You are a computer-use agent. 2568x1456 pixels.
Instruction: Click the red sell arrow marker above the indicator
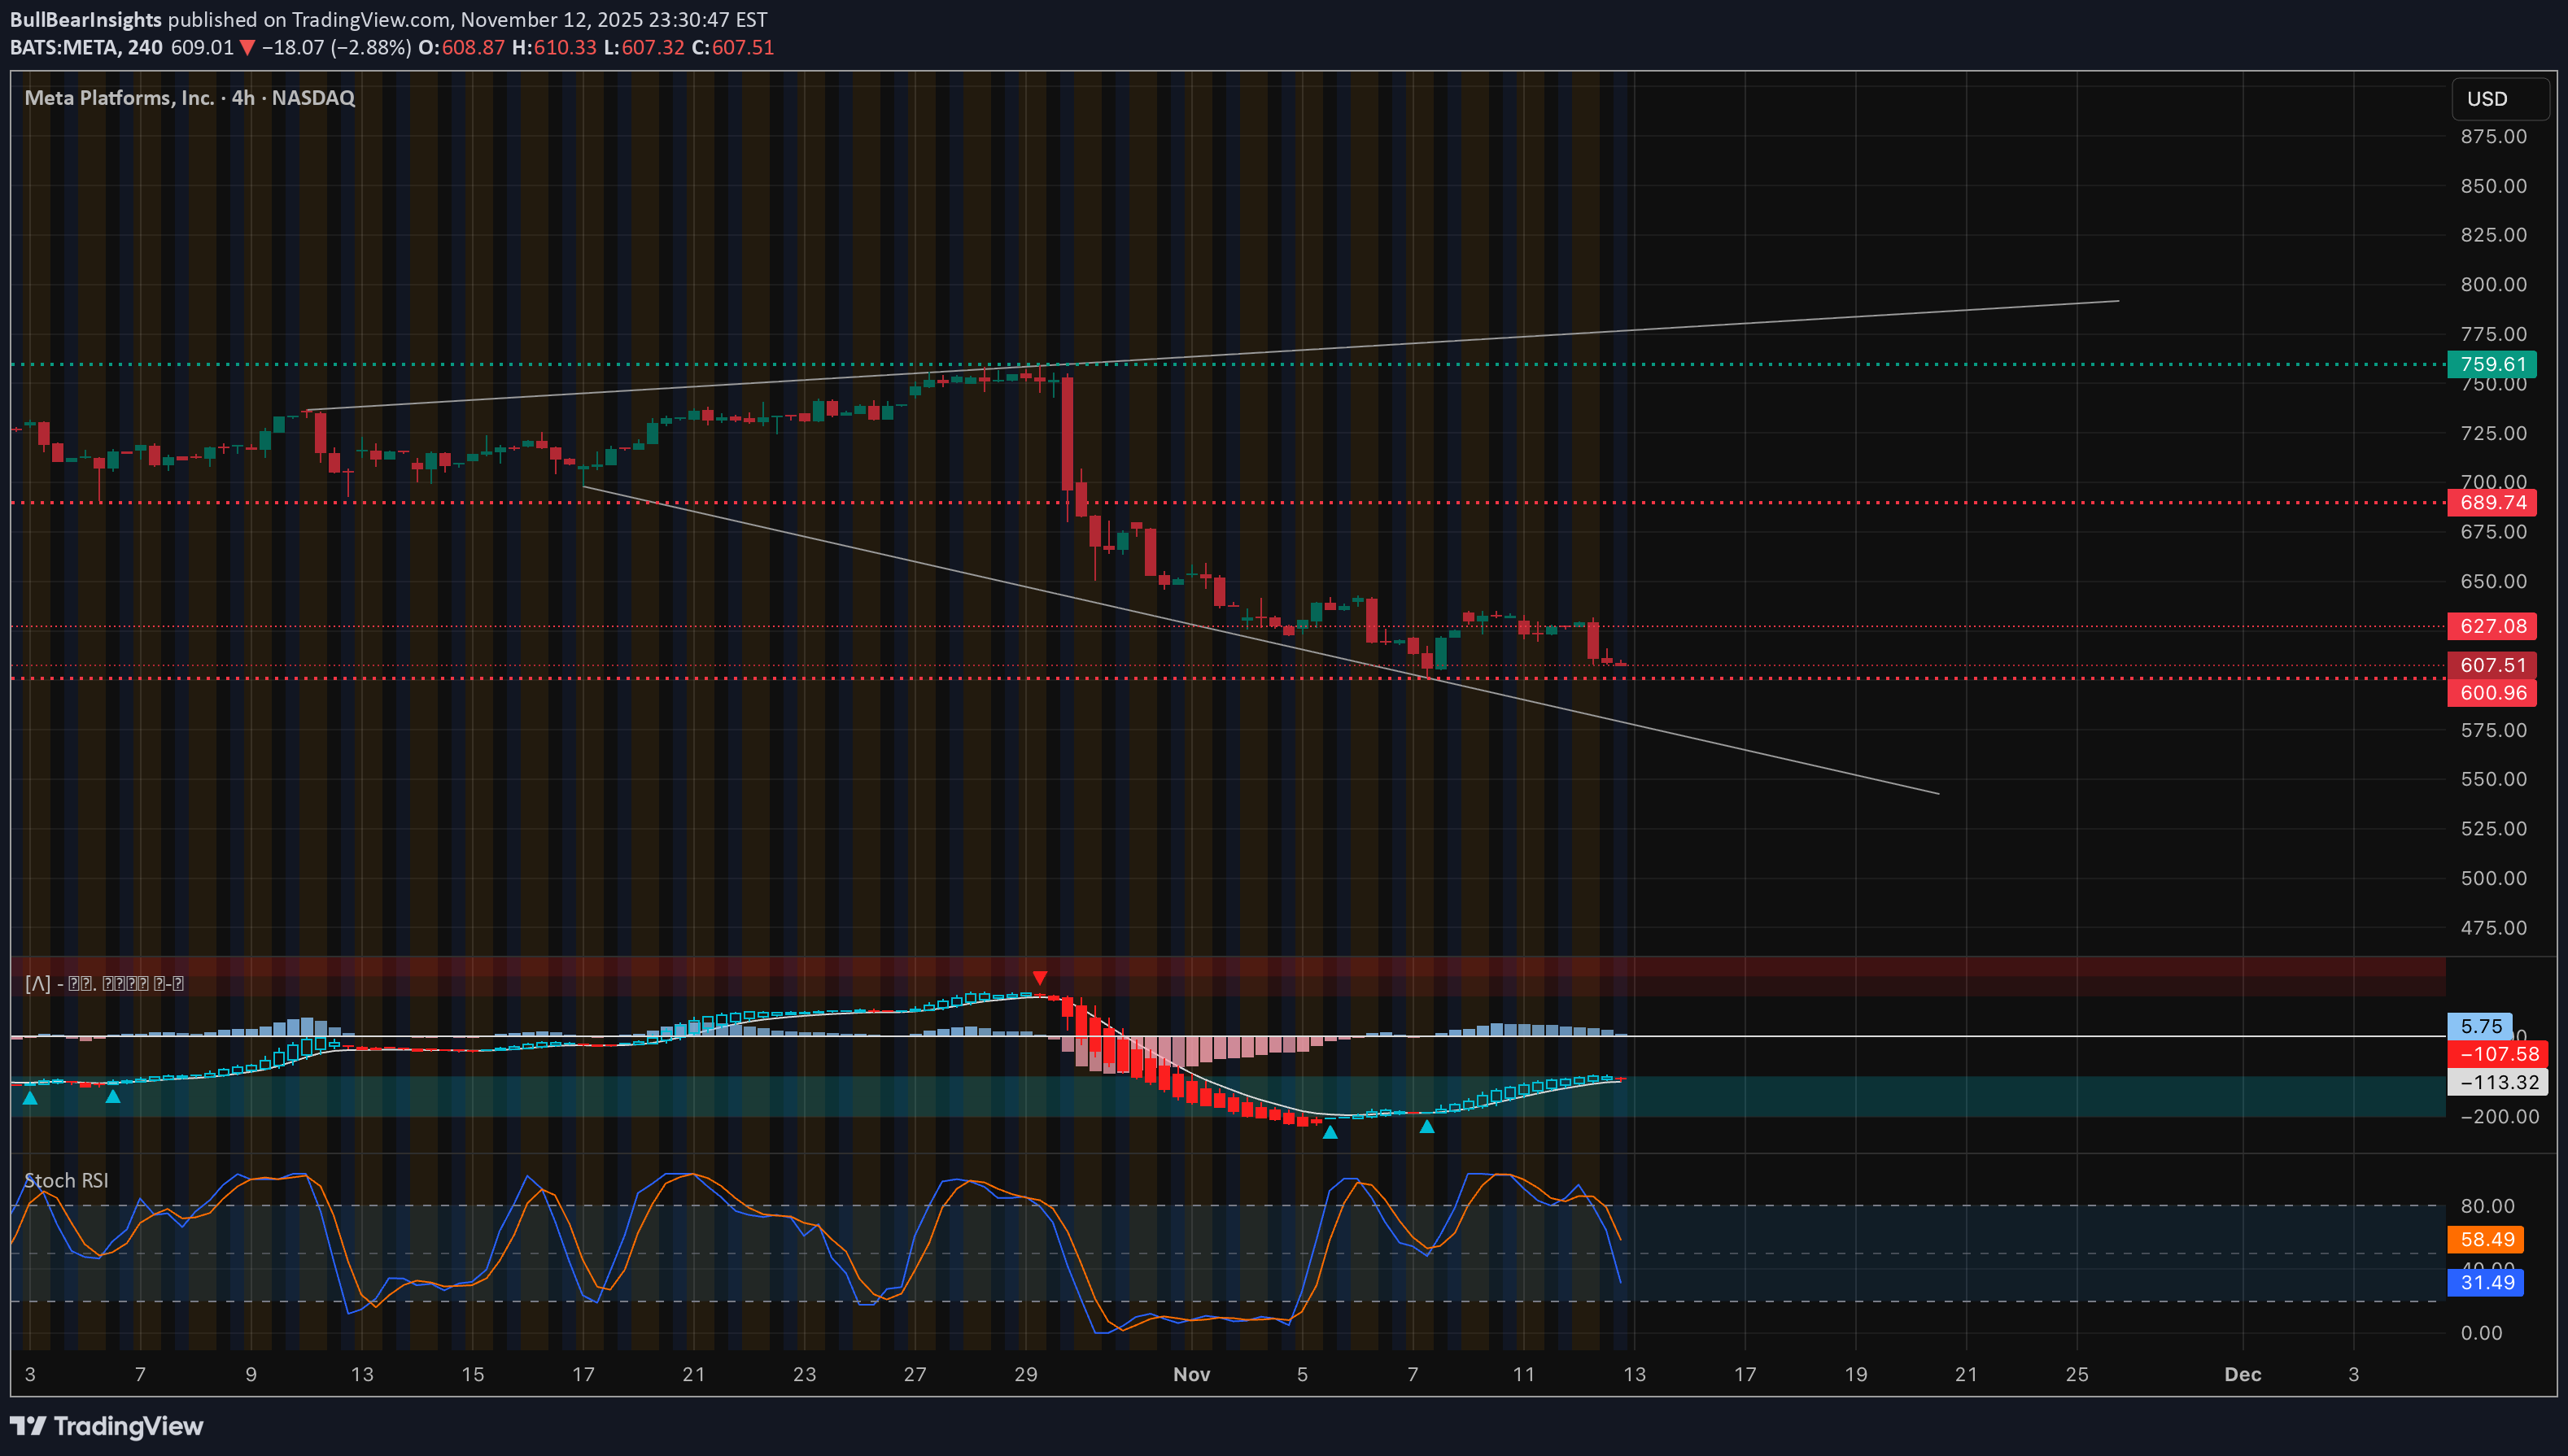[x=1041, y=976]
